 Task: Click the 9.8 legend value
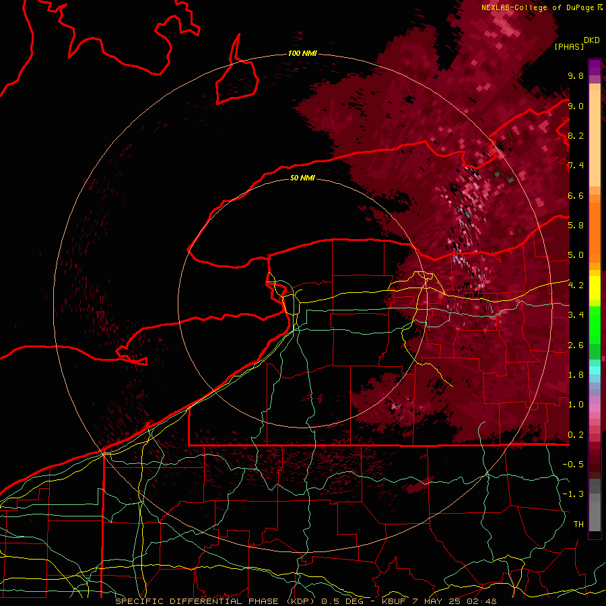pyautogui.click(x=576, y=75)
